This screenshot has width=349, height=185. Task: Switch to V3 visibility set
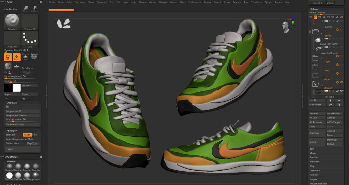coord(320,17)
